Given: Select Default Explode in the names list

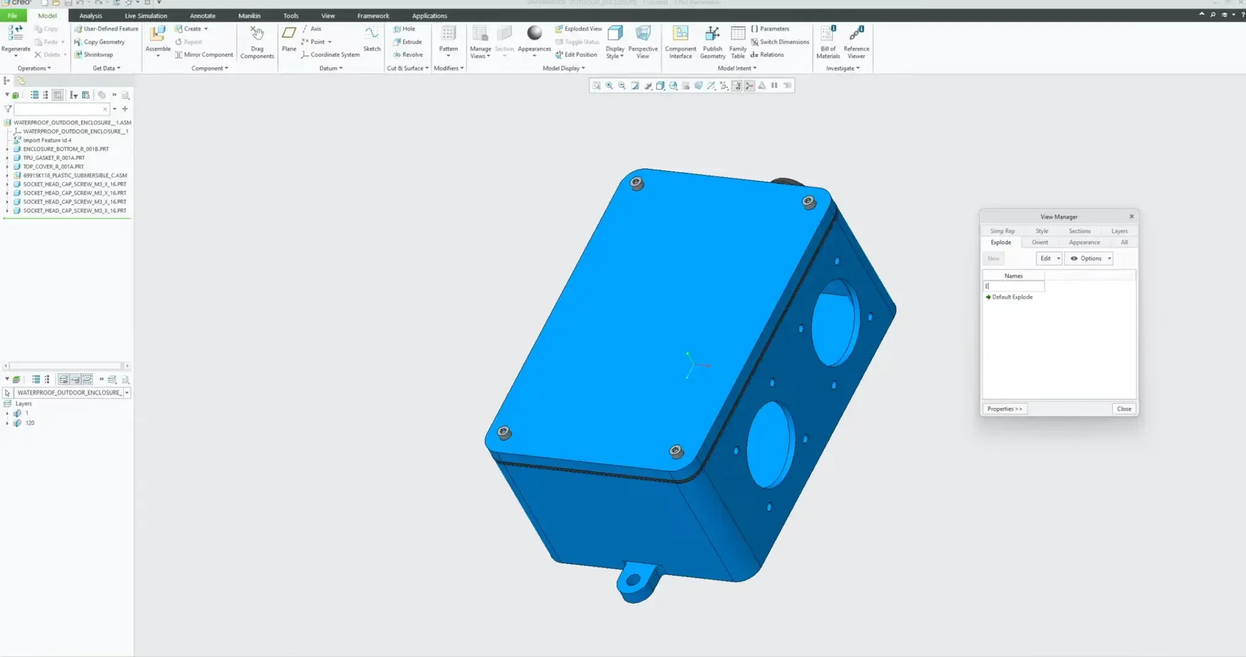Looking at the screenshot, I should pos(1012,297).
